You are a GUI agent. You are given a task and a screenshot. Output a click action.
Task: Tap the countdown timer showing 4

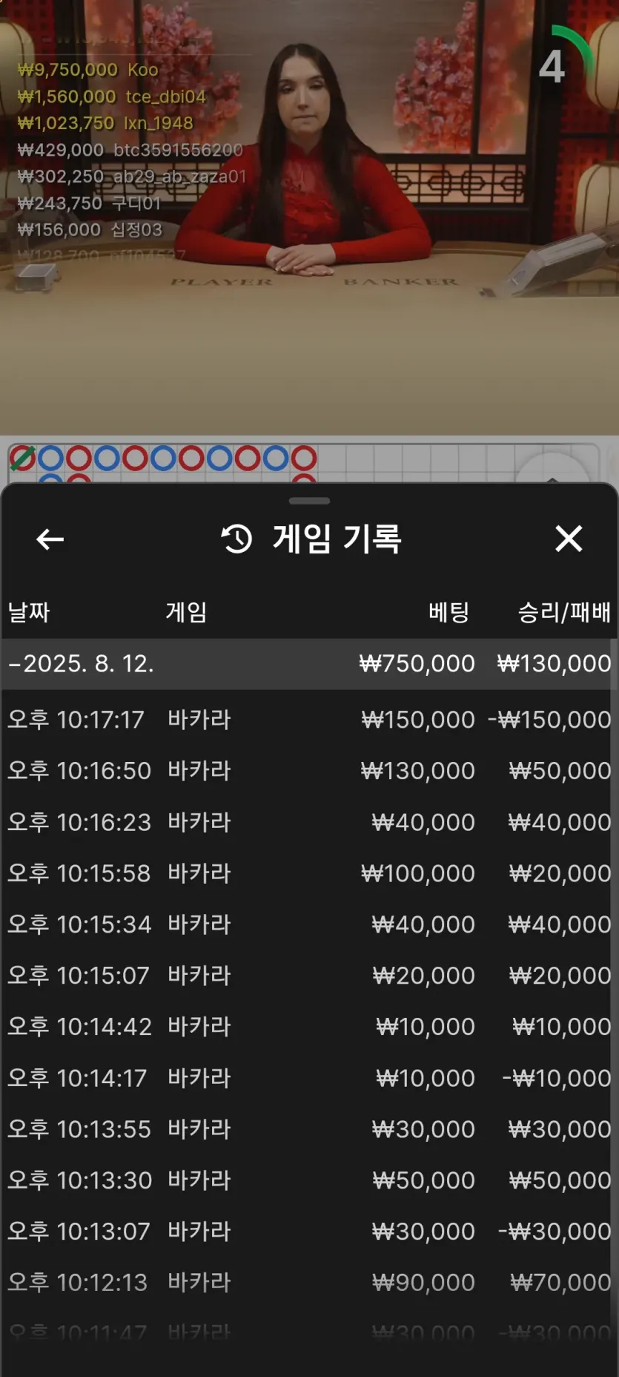[553, 67]
